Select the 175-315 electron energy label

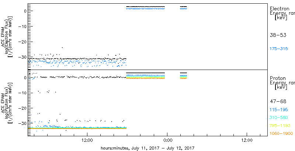[279, 49]
